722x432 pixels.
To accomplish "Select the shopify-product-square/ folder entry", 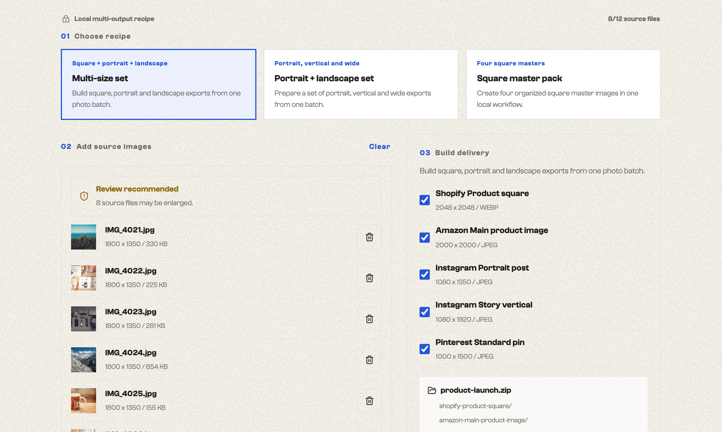I will tap(475, 406).
